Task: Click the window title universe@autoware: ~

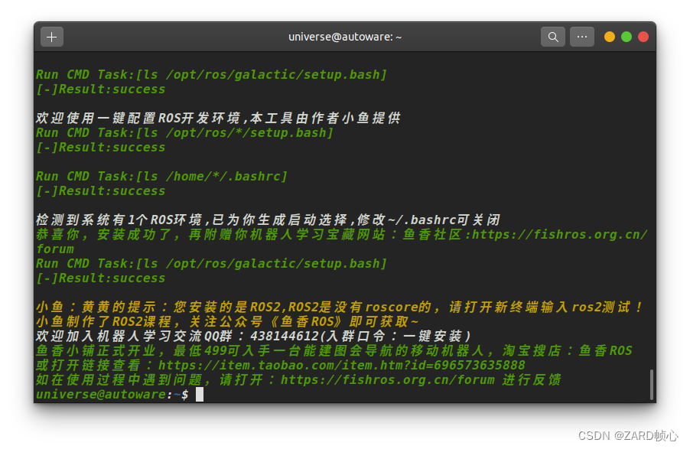Action: (345, 37)
